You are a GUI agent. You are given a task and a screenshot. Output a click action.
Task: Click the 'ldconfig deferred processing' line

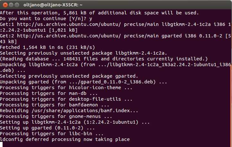click(65, 139)
